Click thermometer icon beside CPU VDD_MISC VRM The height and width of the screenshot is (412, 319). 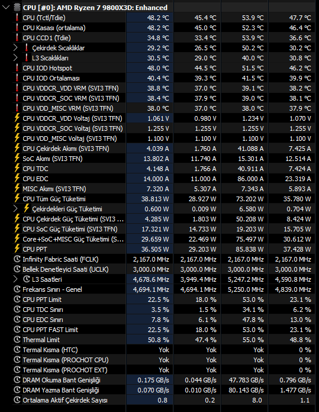coord(17,108)
